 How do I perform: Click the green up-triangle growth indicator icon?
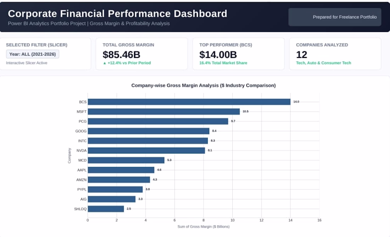tap(105, 63)
